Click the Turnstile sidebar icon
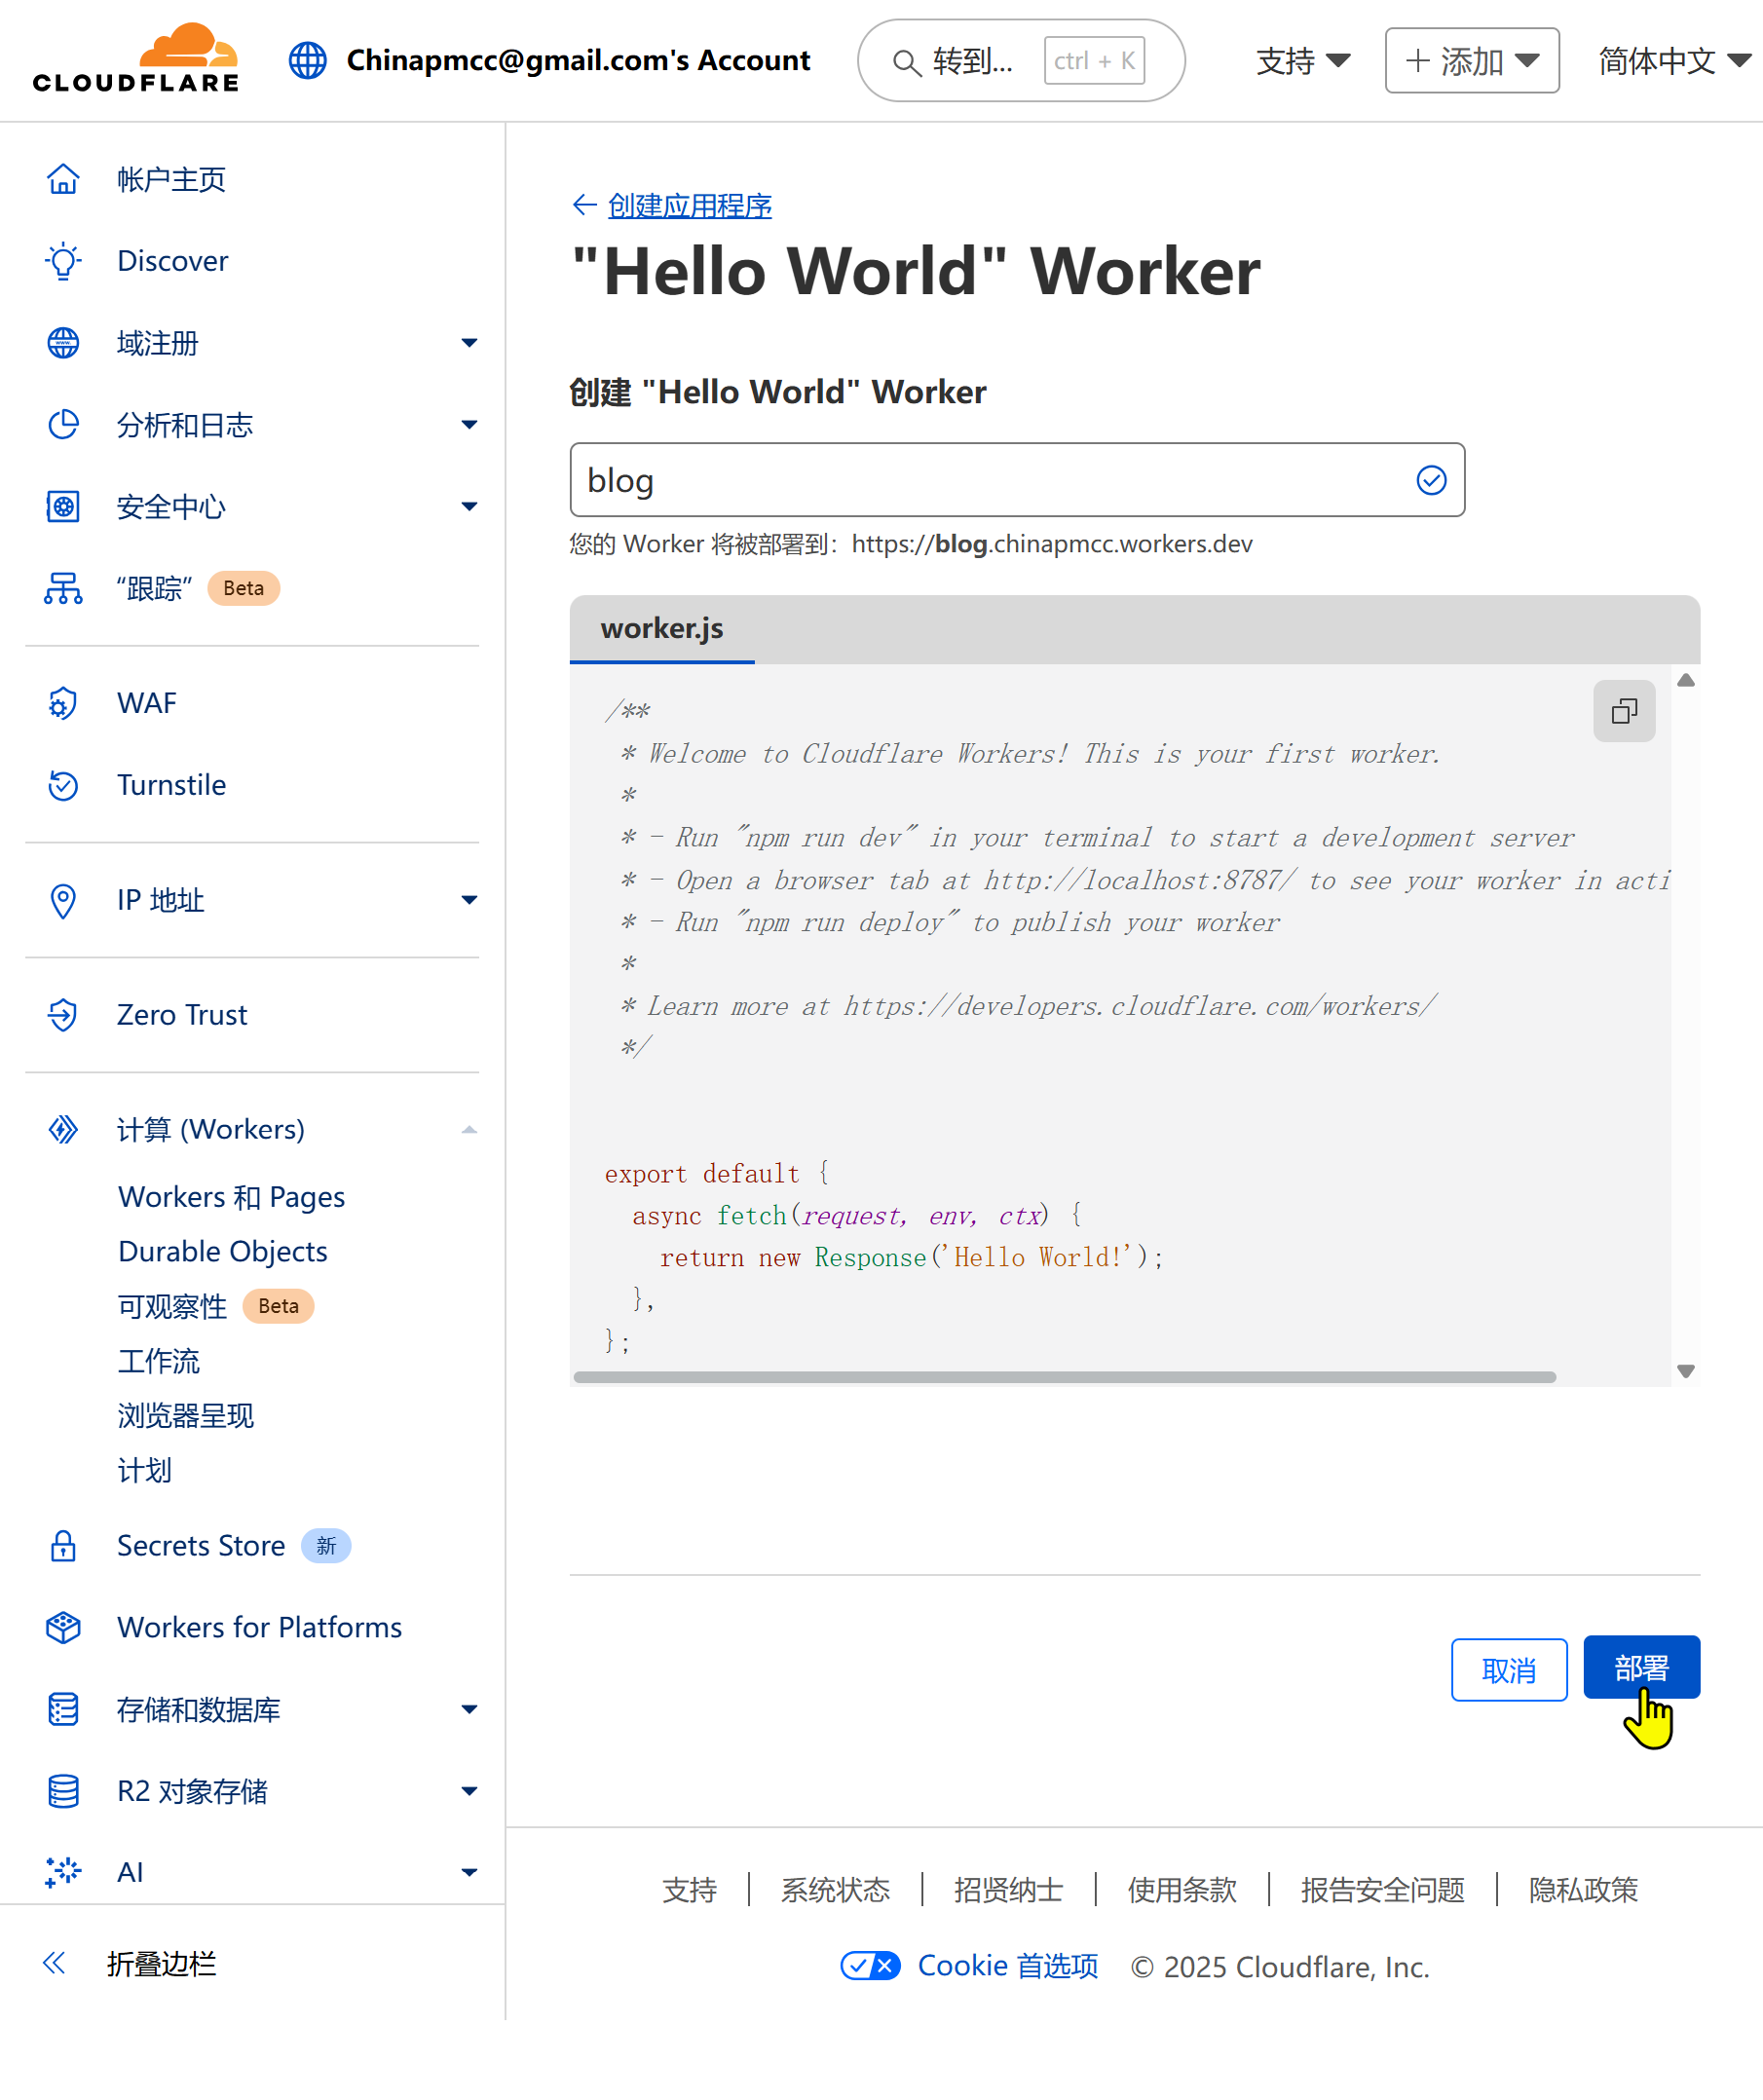Viewport: 1763px width, 2100px height. [63, 785]
